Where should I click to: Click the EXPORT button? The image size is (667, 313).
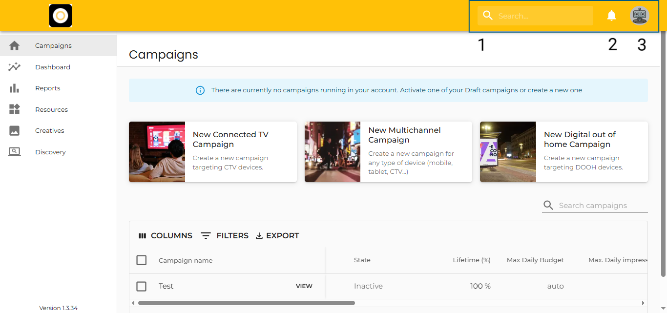click(277, 235)
